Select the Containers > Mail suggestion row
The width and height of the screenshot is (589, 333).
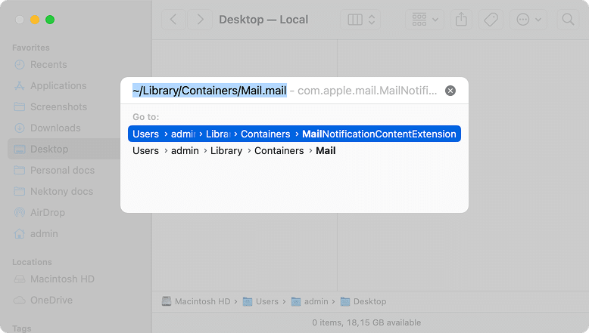tap(294, 150)
